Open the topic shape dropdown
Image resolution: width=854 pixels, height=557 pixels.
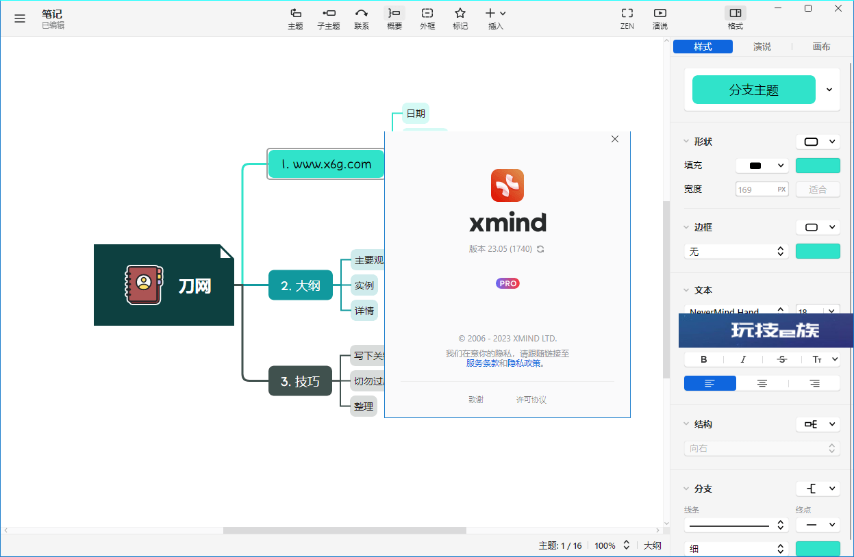(x=818, y=142)
